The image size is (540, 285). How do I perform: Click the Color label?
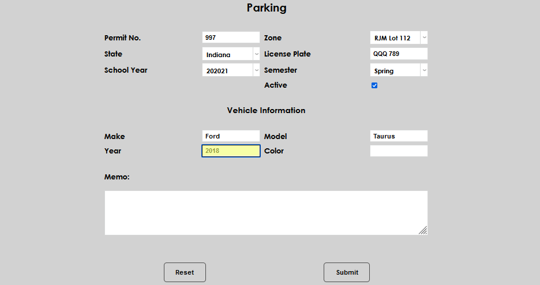click(274, 151)
